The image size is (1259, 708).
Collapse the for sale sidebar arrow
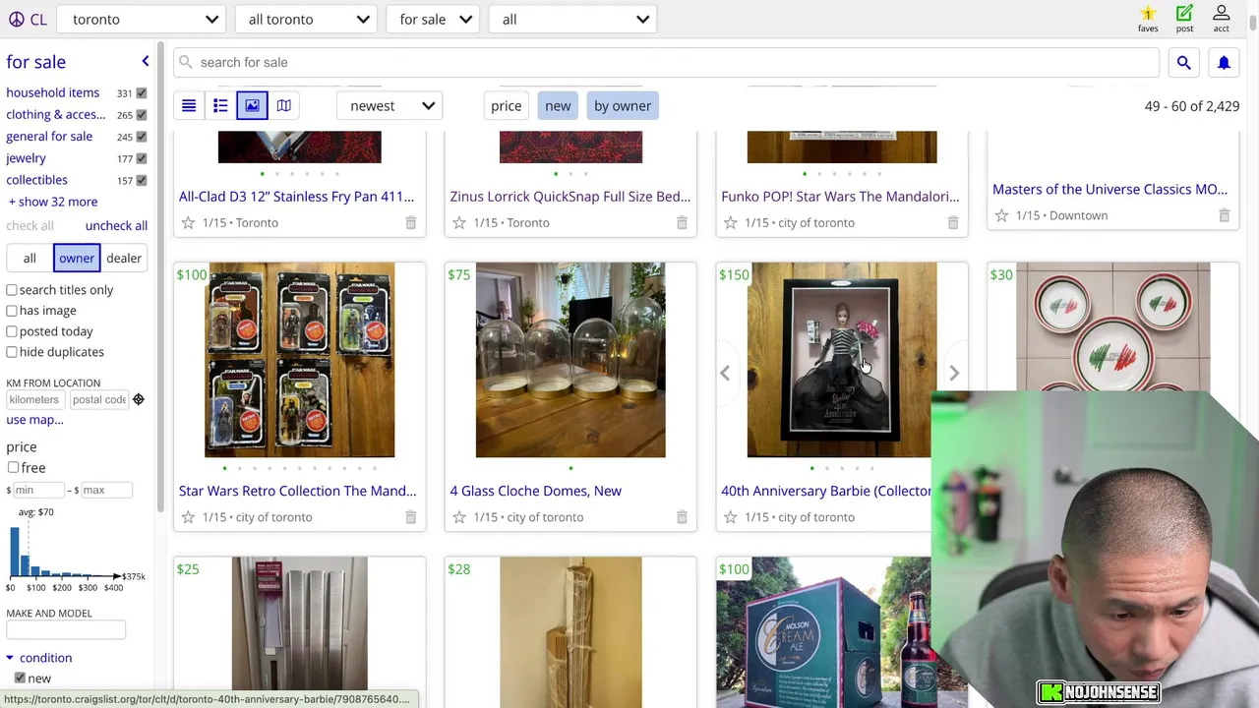pyautogui.click(x=146, y=62)
